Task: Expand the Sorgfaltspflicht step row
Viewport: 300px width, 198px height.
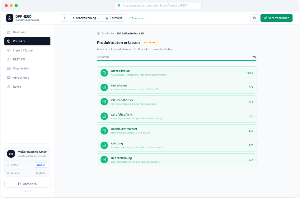Action: pyautogui.click(x=176, y=116)
